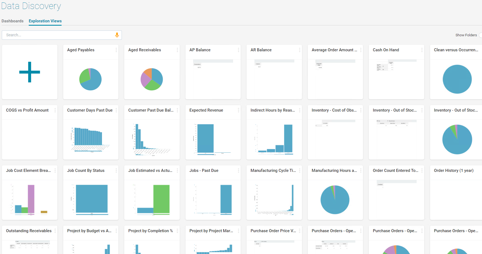The width and height of the screenshot is (482, 254).
Task: Open the Job Cost Element Breakdown chart
Action: [30, 200]
